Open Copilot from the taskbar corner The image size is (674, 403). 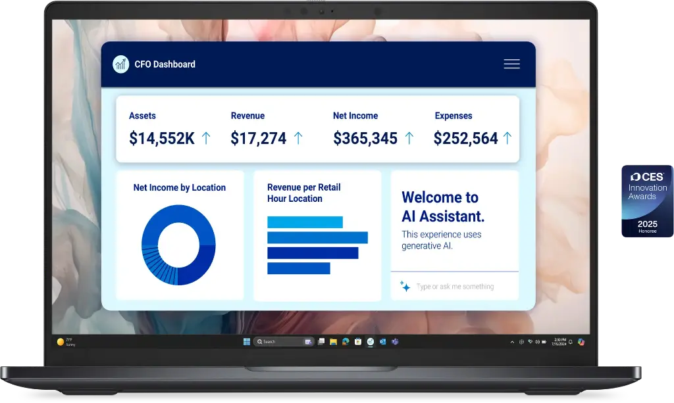click(581, 342)
